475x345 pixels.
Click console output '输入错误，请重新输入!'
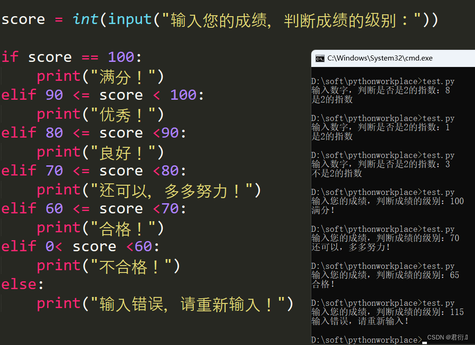pyautogui.click(x=360, y=321)
